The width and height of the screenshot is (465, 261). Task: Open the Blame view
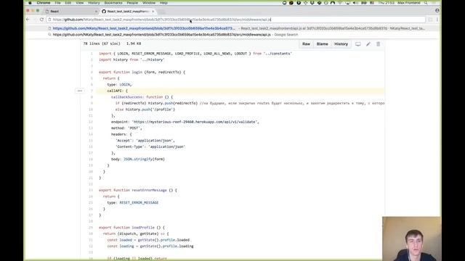pos(322,44)
